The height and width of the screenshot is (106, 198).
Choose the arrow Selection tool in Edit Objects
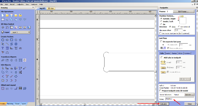point(3,68)
